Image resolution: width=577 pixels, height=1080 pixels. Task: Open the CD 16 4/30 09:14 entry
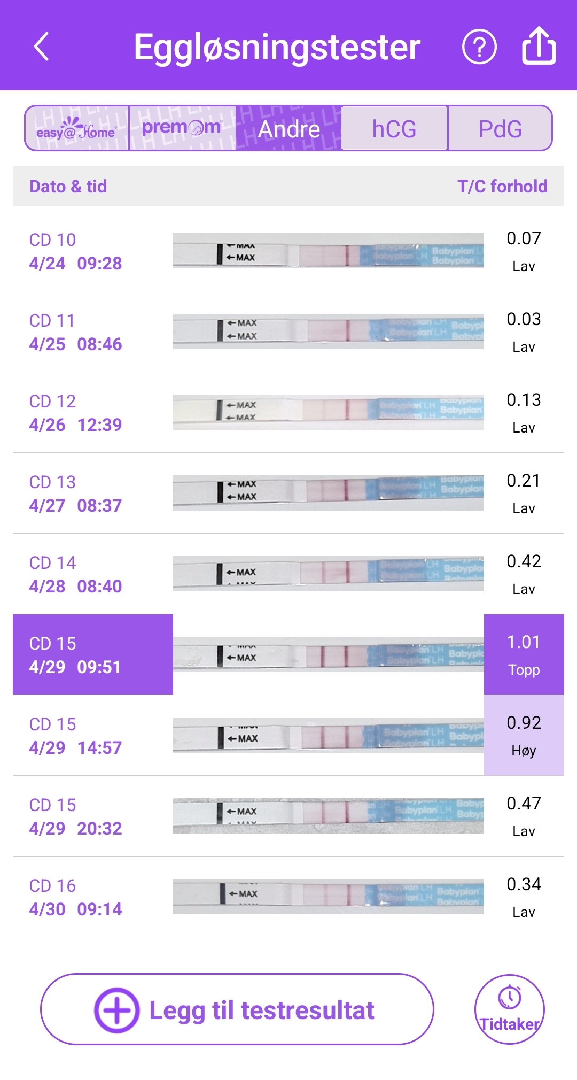tap(76, 897)
